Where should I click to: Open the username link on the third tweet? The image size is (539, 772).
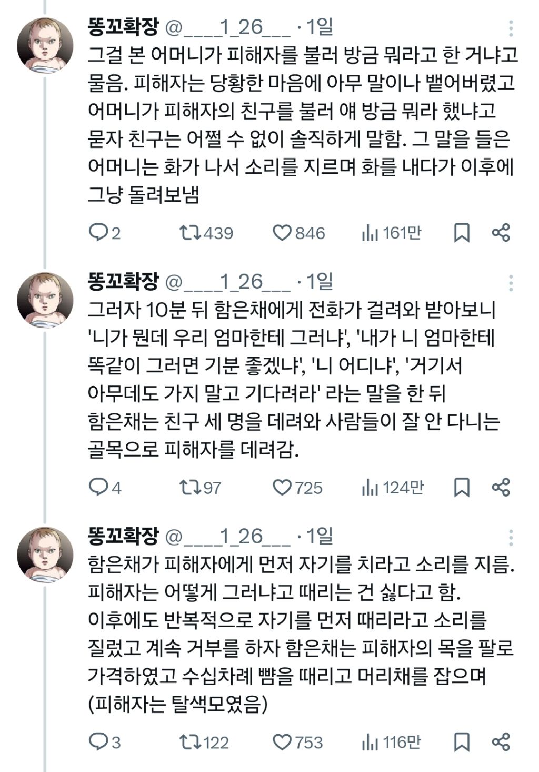pyautogui.click(x=123, y=537)
